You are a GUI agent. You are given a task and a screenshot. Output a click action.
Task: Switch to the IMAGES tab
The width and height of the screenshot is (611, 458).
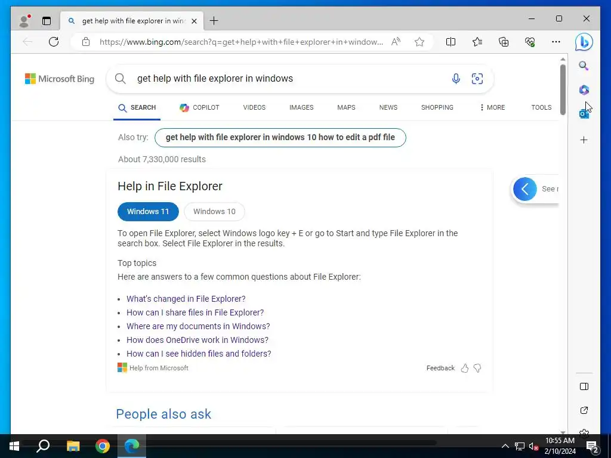tap(301, 107)
